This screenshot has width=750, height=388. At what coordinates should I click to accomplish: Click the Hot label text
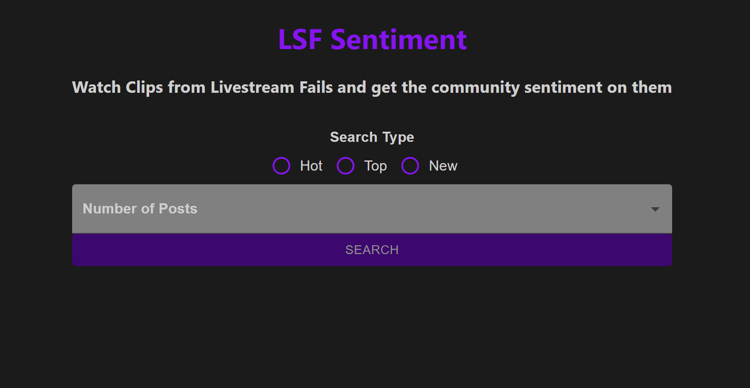pos(310,166)
